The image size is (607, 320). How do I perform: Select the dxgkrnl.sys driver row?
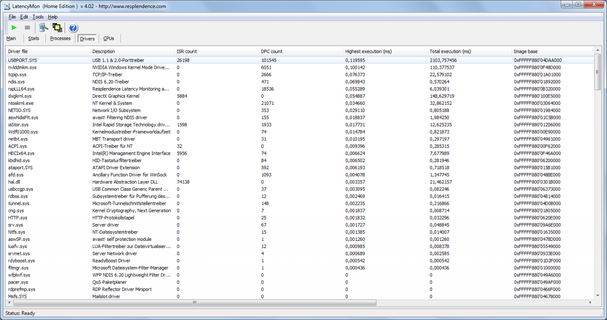tap(20, 96)
